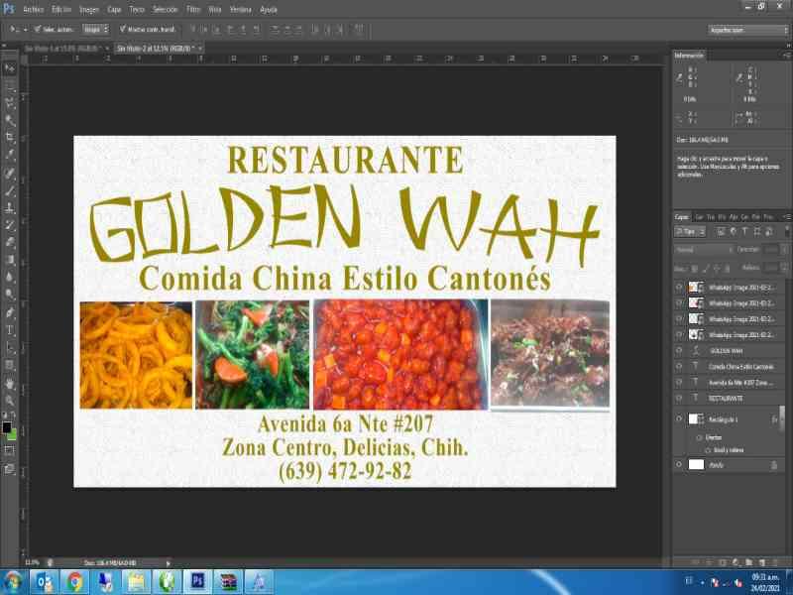Screen dimensions: 793x595
Task: Click the Windows Start button
Action: coord(14,581)
